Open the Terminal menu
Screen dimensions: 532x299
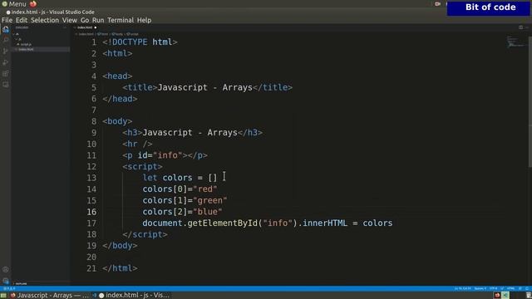click(x=121, y=20)
